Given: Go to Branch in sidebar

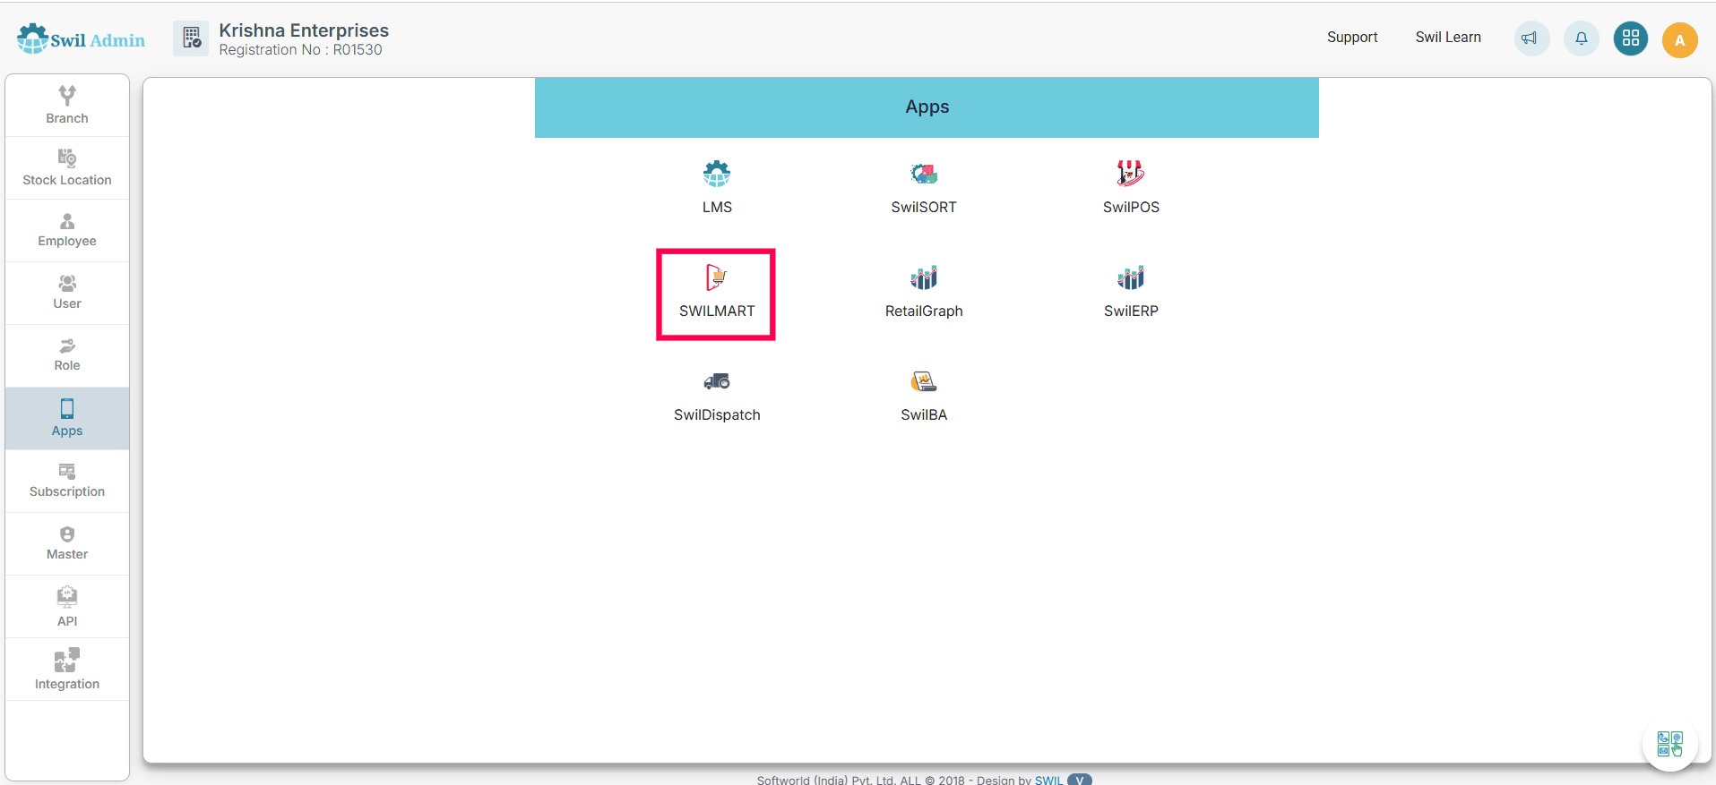Looking at the screenshot, I should click(67, 106).
